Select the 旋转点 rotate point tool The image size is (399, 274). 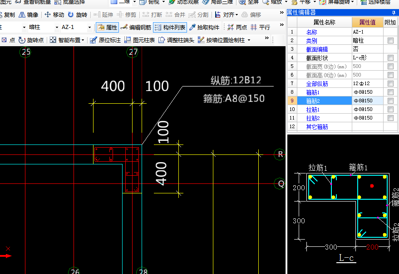point(31,40)
